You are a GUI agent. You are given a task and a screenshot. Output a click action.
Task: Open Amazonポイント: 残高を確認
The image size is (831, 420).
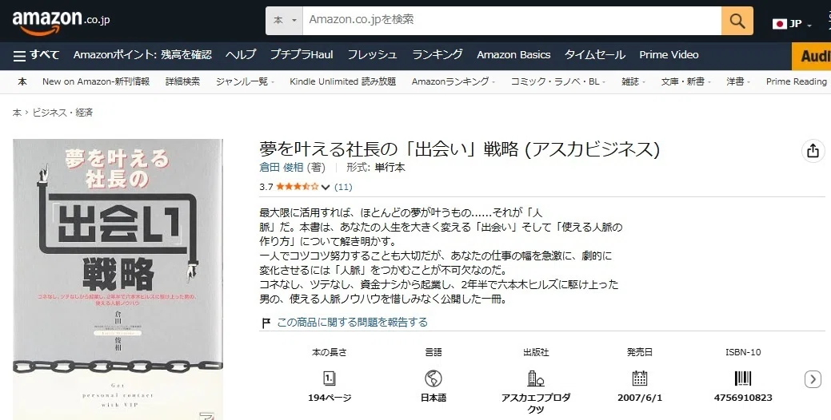(x=142, y=55)
